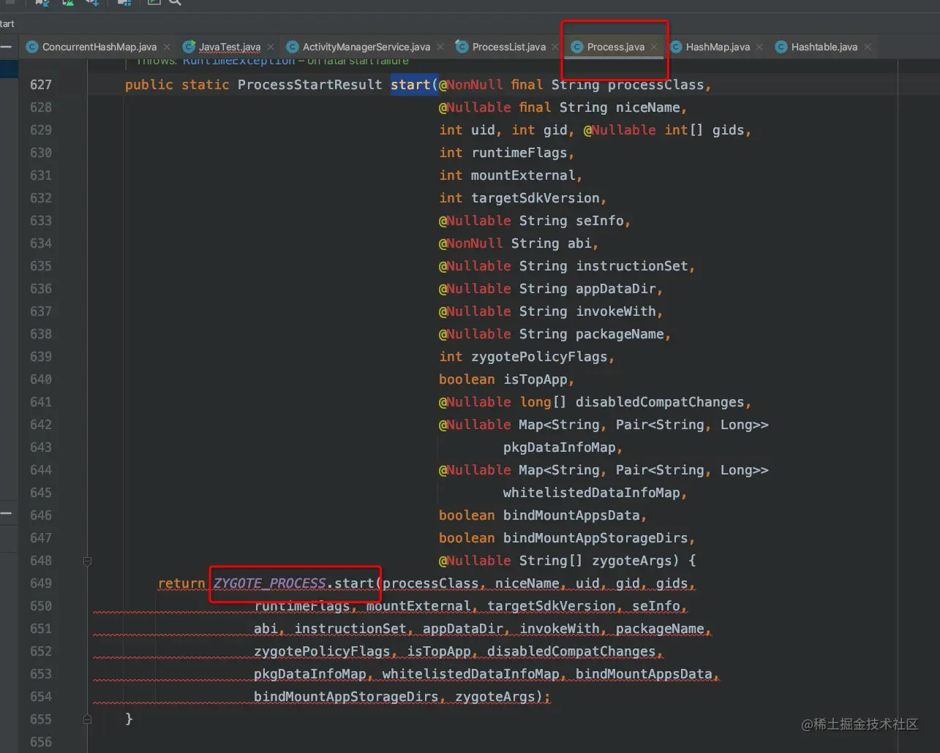Select the ActivityManagerService.java tab
Screen dimensions: 940x753
(366, 47)
